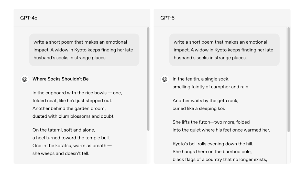The image size is (307, 173).
Task: Click the OpenAI logo in the GPT-4o panel
Action: pos(25,79)
